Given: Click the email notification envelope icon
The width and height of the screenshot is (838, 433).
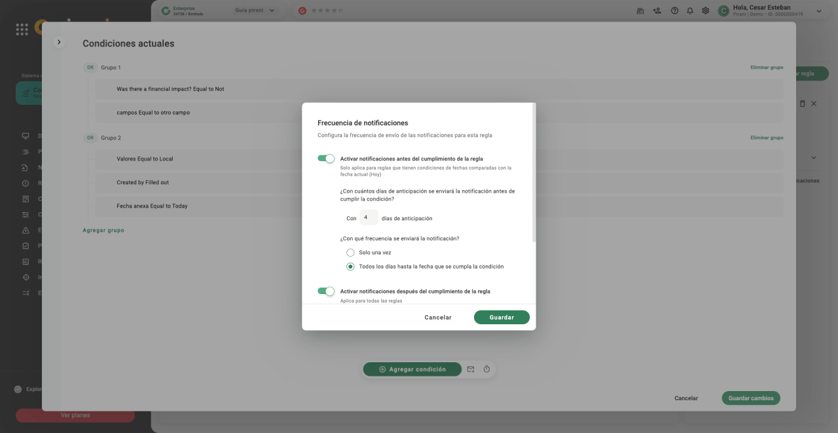Looking at the screenshot, I should 471,369.
